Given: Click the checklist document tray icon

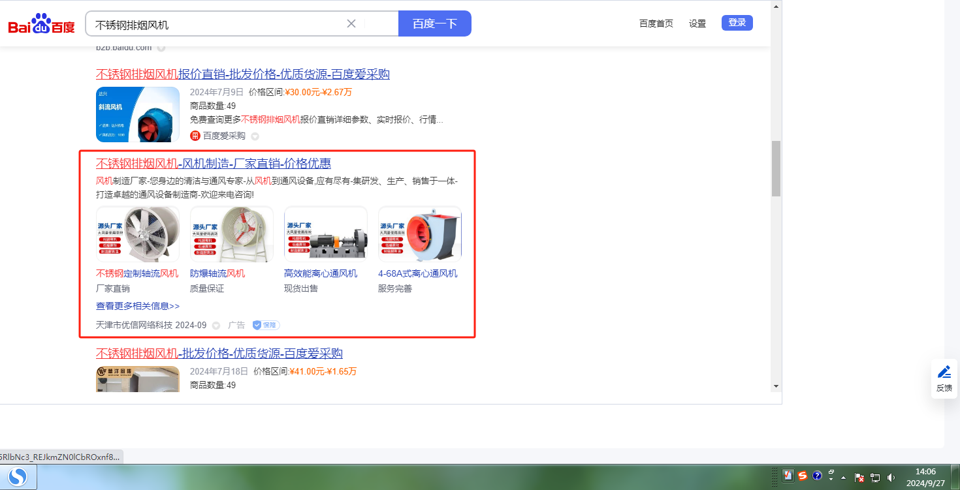Looking at the screenshot, I should [788, 476].
